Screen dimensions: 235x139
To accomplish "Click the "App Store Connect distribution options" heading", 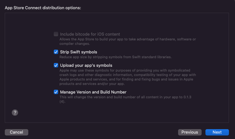I will tap(43, 8).
